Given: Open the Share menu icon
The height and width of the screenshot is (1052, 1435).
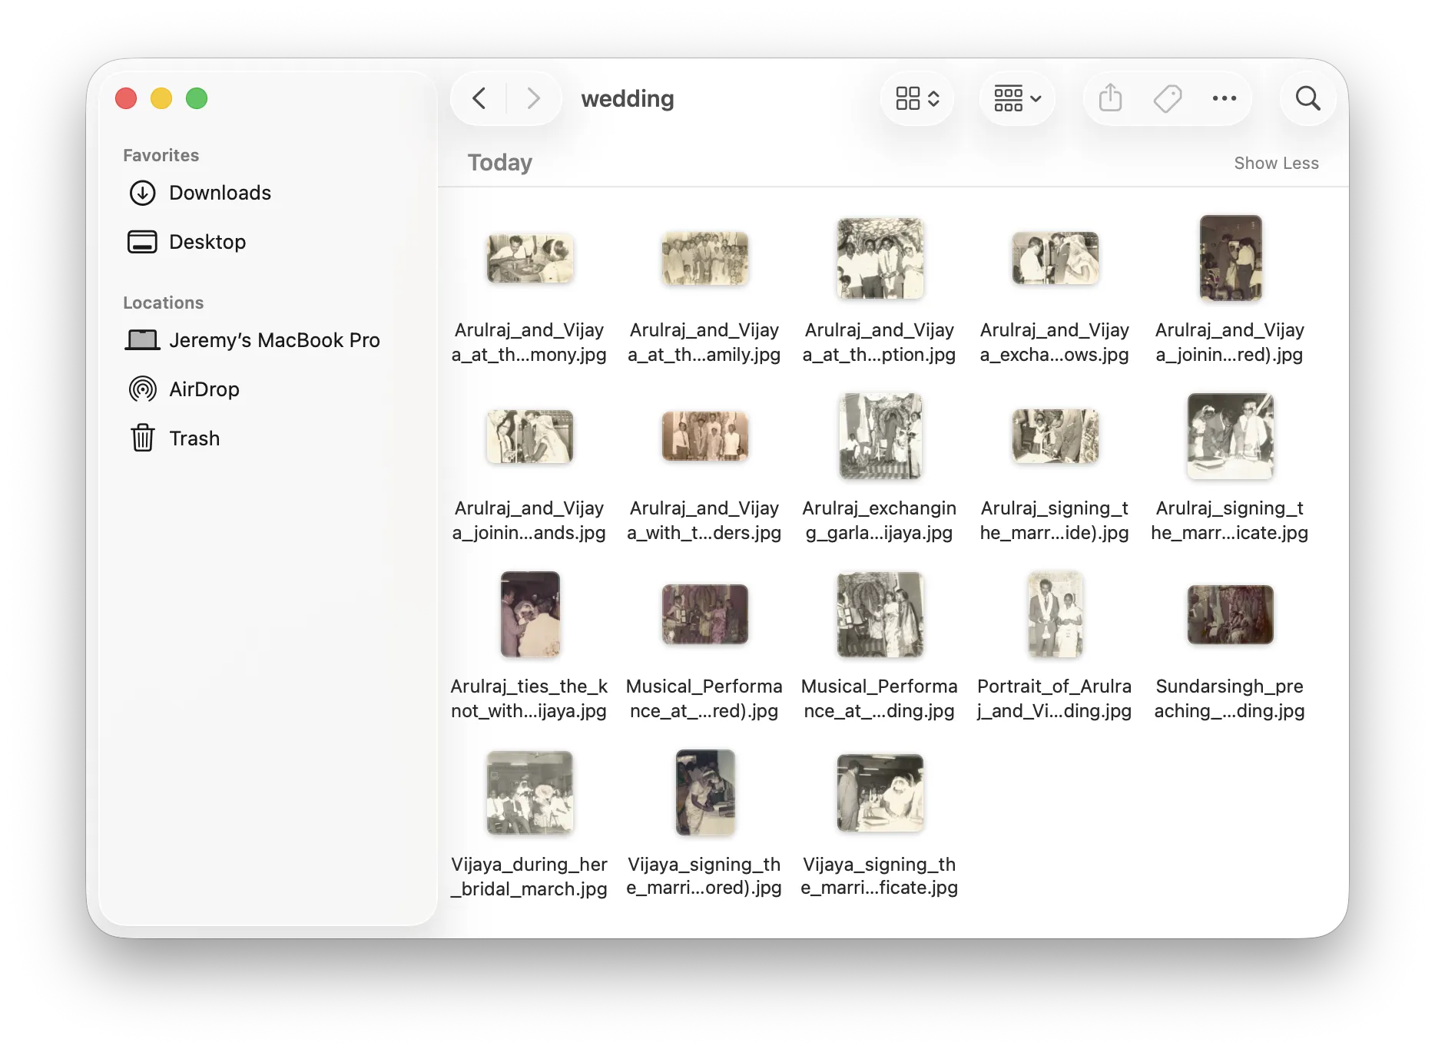Looking at the screenshot, I should [1110, 98].
